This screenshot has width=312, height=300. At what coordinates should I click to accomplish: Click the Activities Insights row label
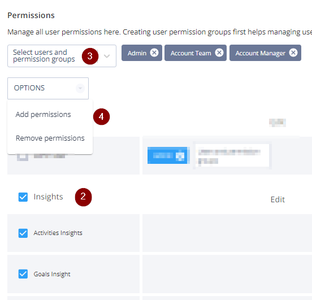tap(58, 233)
